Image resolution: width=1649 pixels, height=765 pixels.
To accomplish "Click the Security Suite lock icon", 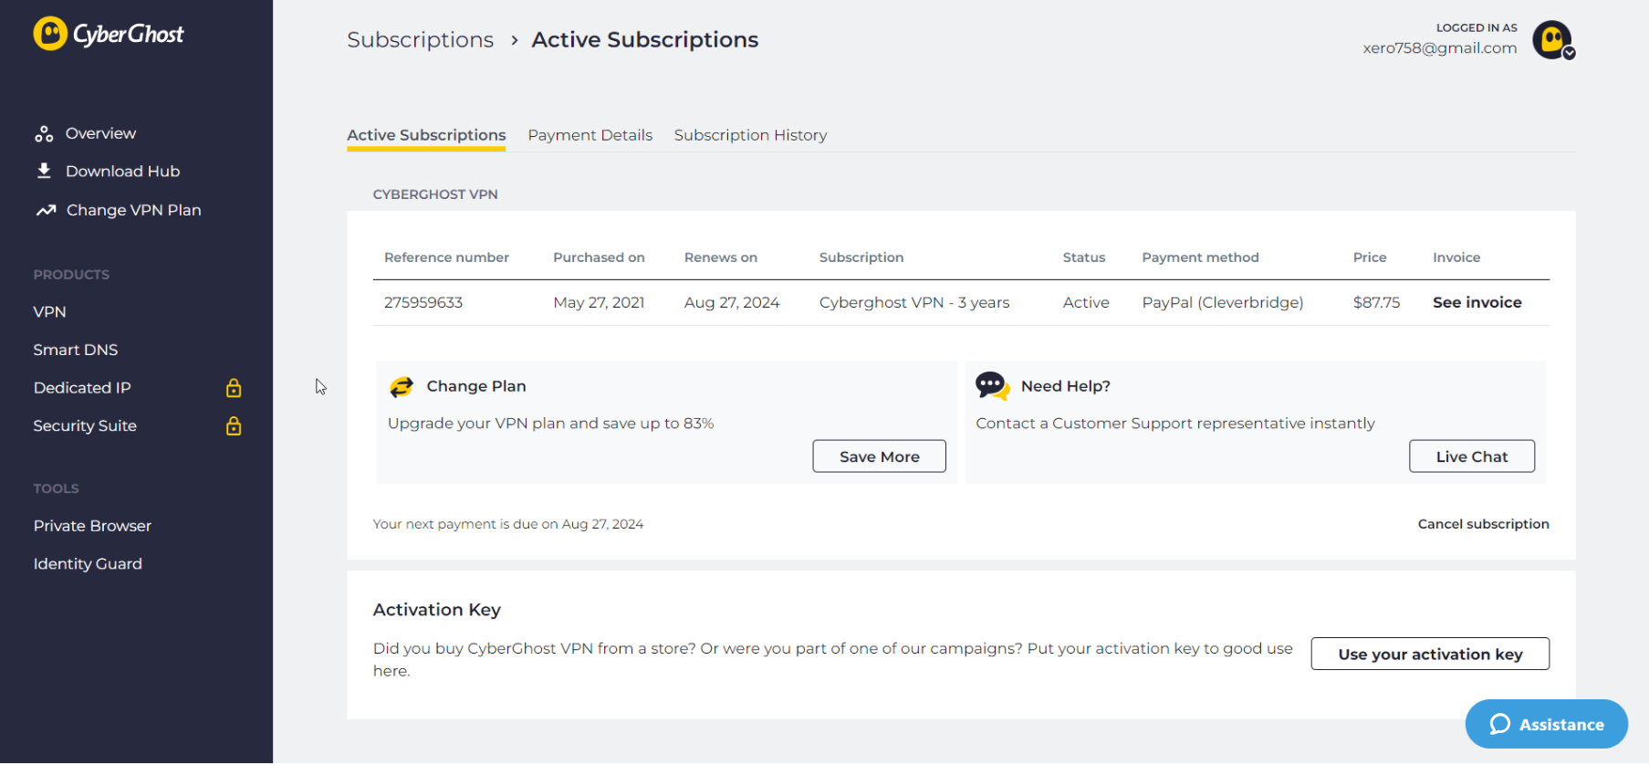I will (234, 426).
